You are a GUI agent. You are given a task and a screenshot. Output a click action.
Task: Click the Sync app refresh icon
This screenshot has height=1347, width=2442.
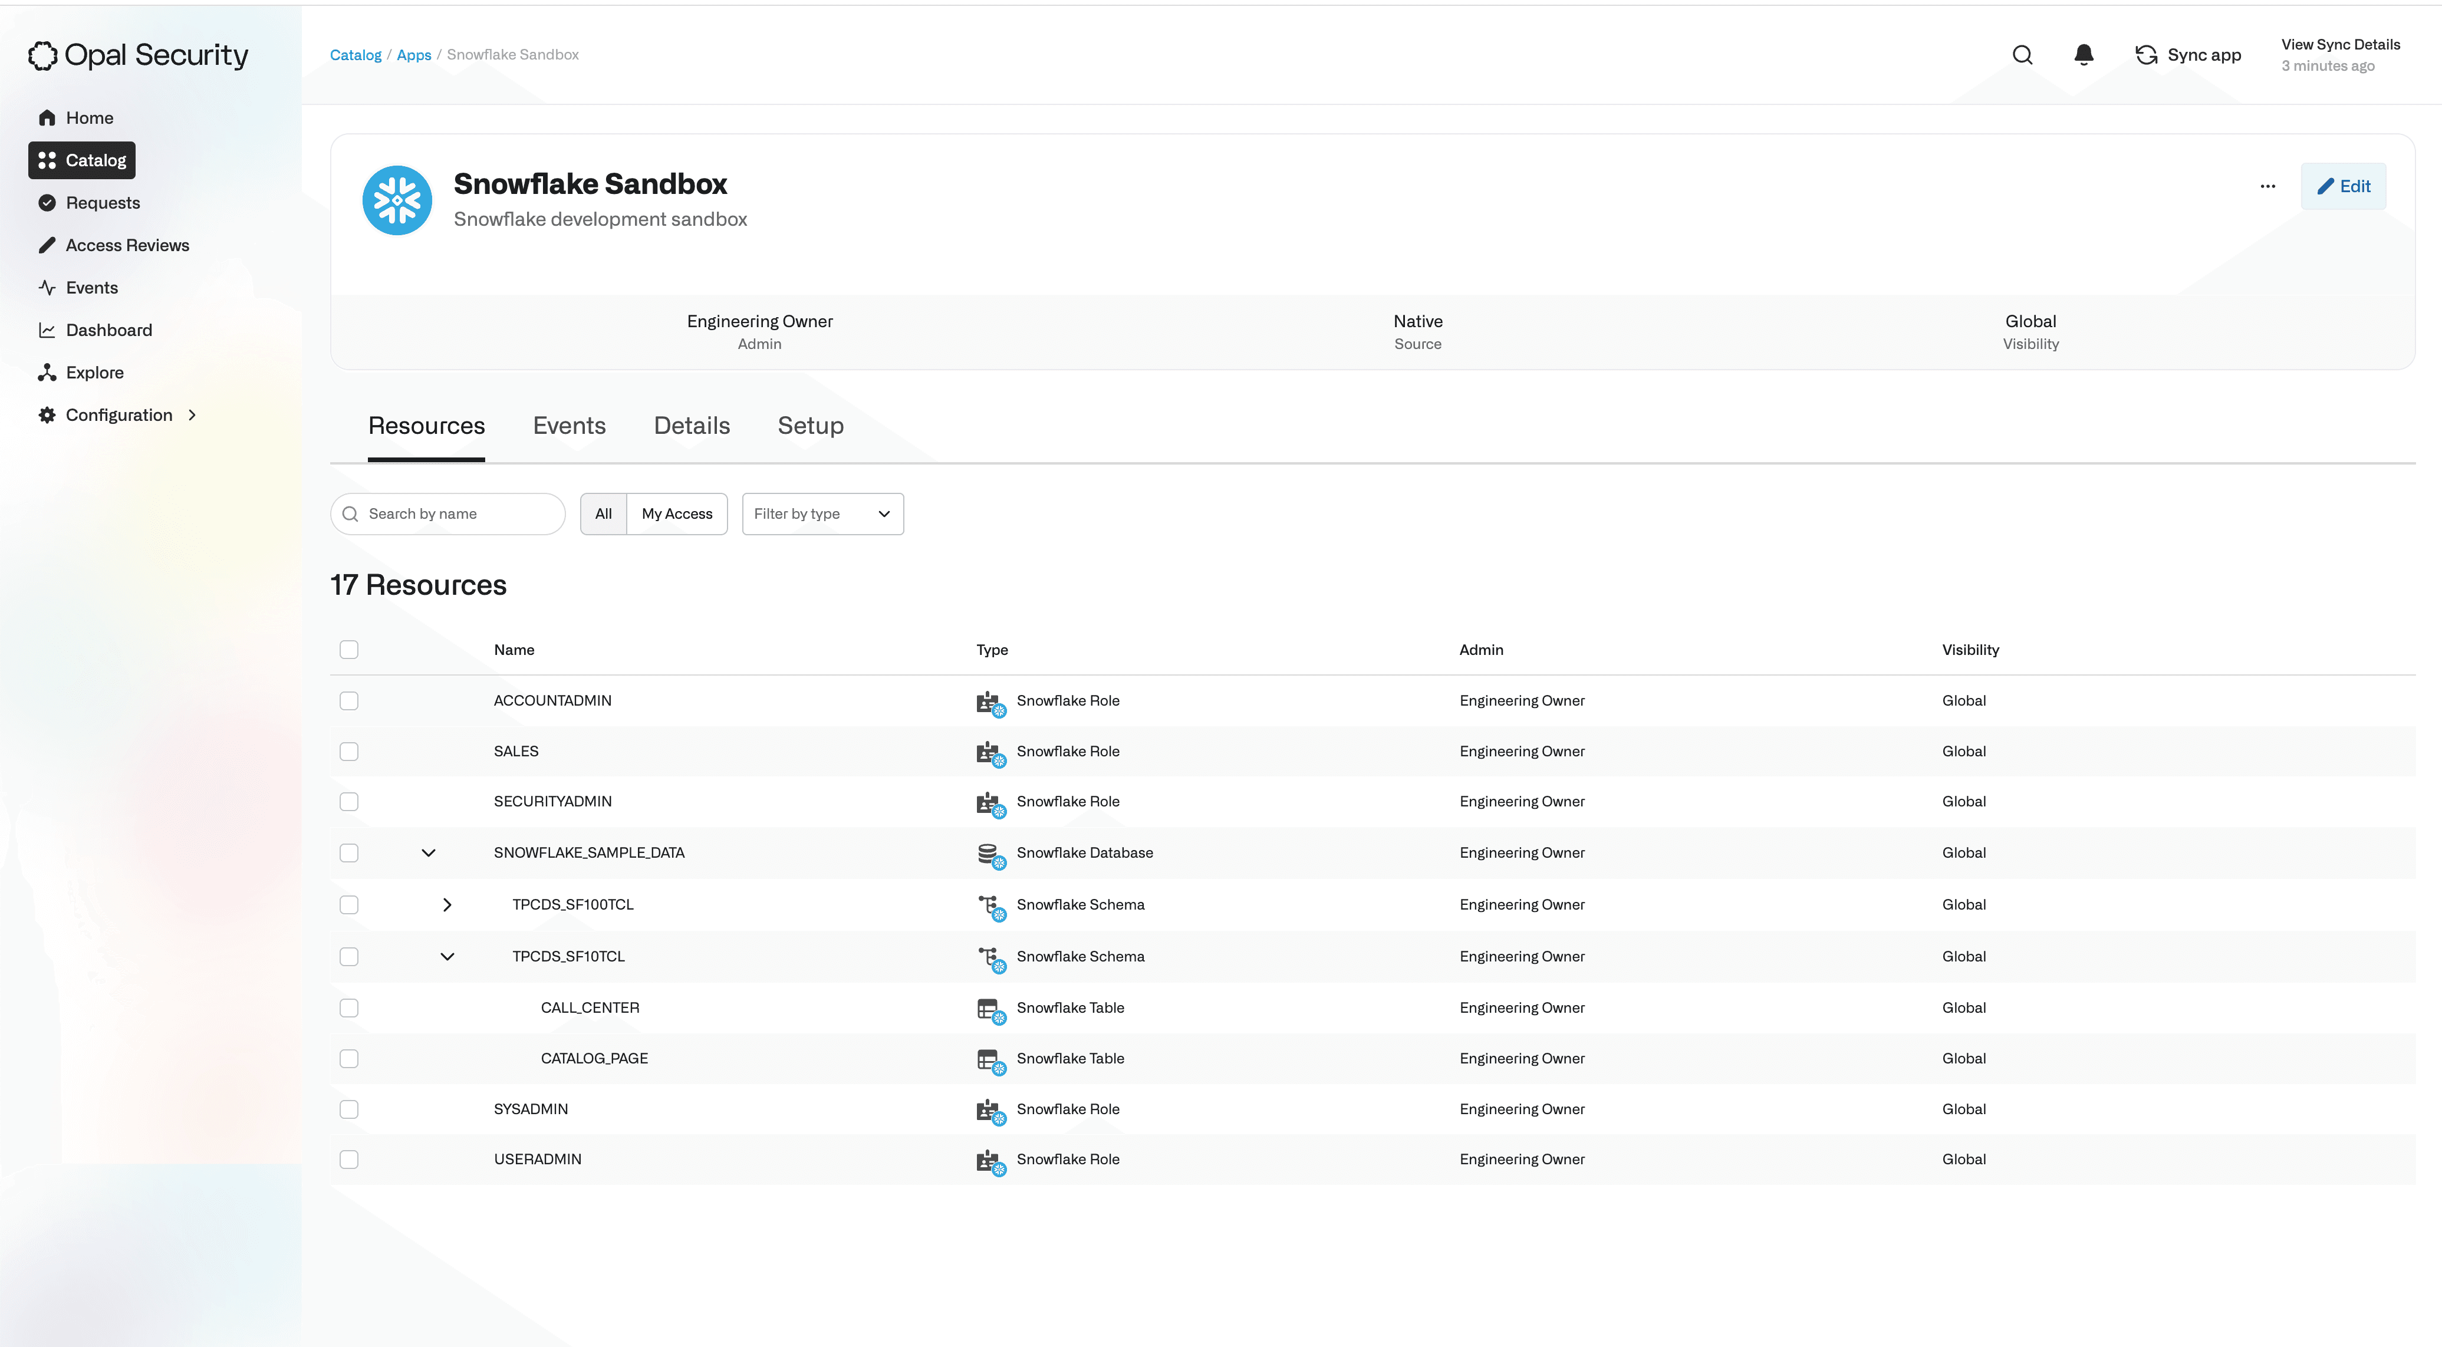[x=2146, y=55]
